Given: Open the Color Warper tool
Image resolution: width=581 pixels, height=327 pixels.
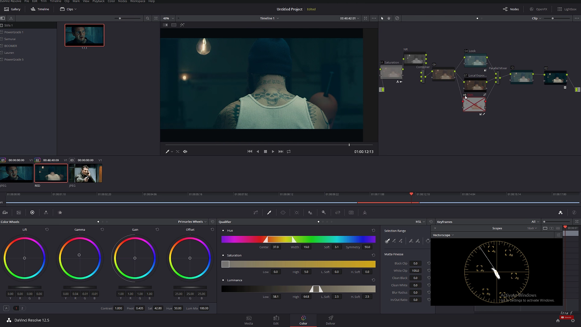Looking at the screenshot, I should tap(256, 213).
